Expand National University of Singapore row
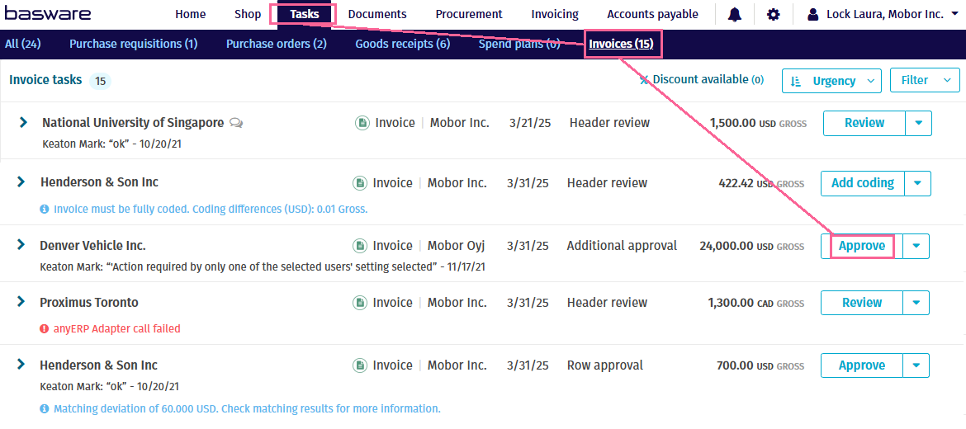The height and width of the screenshot is (429, 966). [x=23, y=122]
